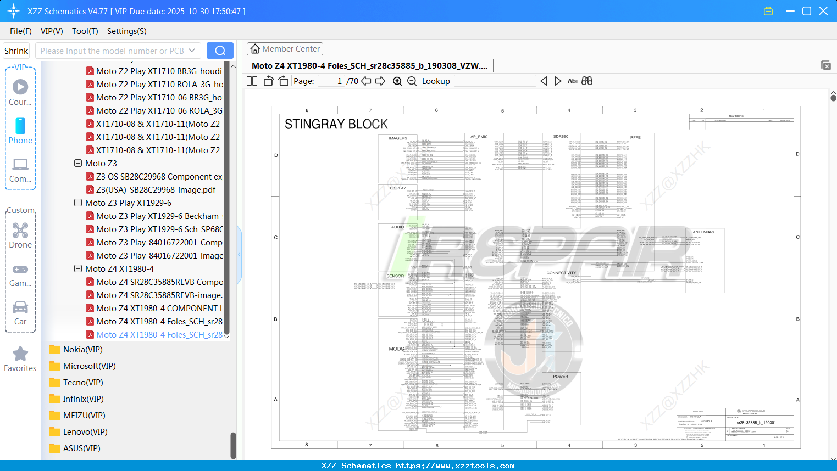Click the home icon in Member Center
Image resolution: width=837 pixels, height=471 pixels.
pyautogui.click(x=255, y=49)
